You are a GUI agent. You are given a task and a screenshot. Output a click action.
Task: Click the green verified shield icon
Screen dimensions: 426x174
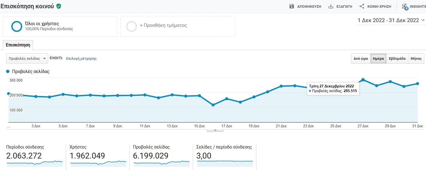tap(58, 6)
